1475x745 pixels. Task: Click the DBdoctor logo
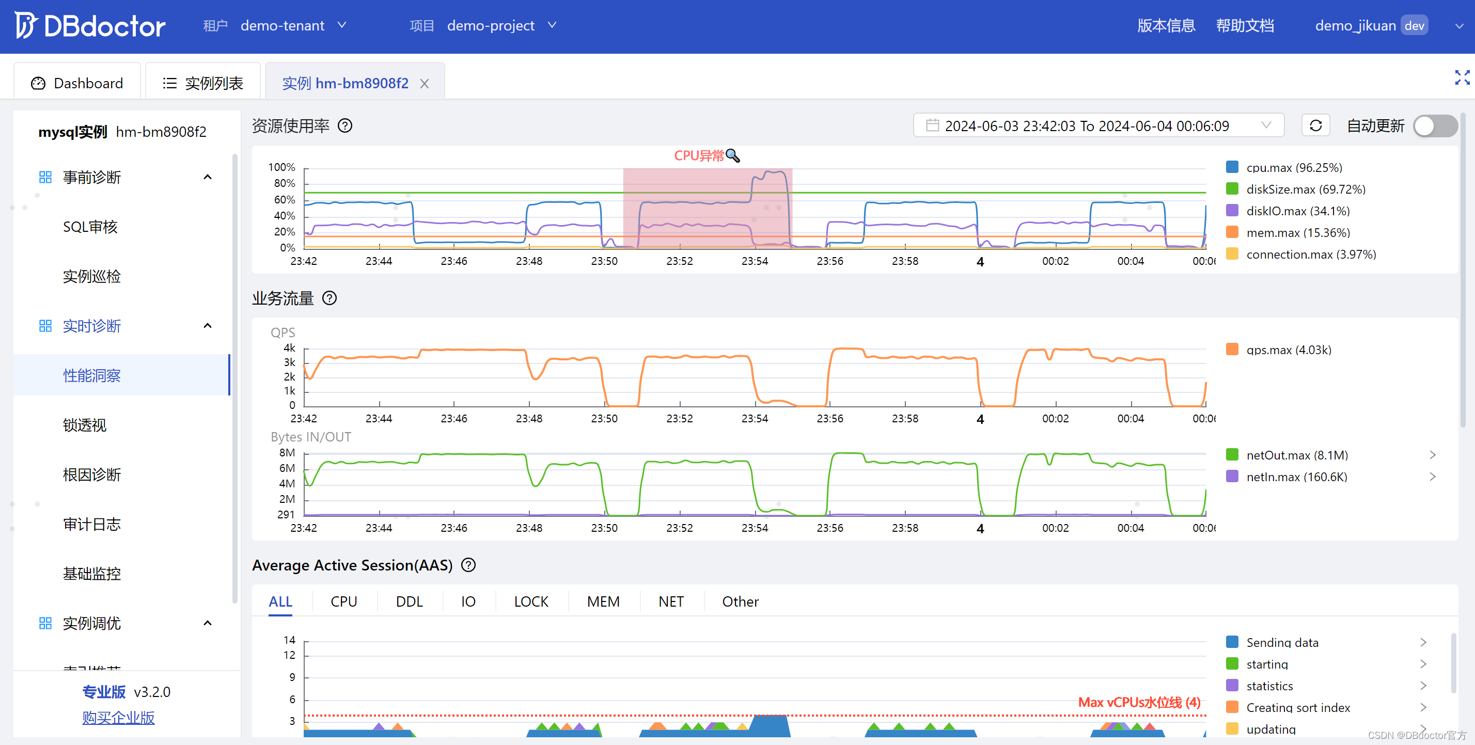tap(90, 26)
